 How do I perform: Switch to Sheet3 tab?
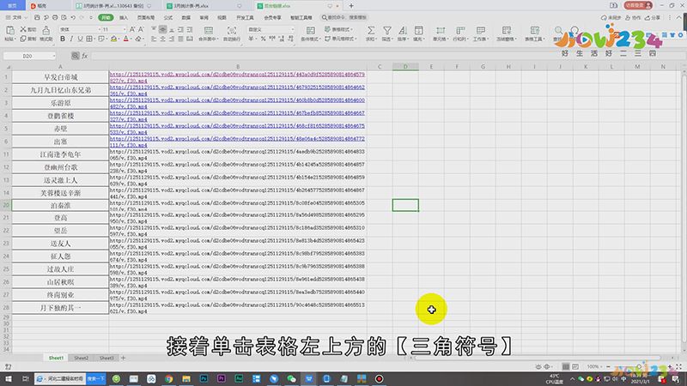click(x=106, y=358)
